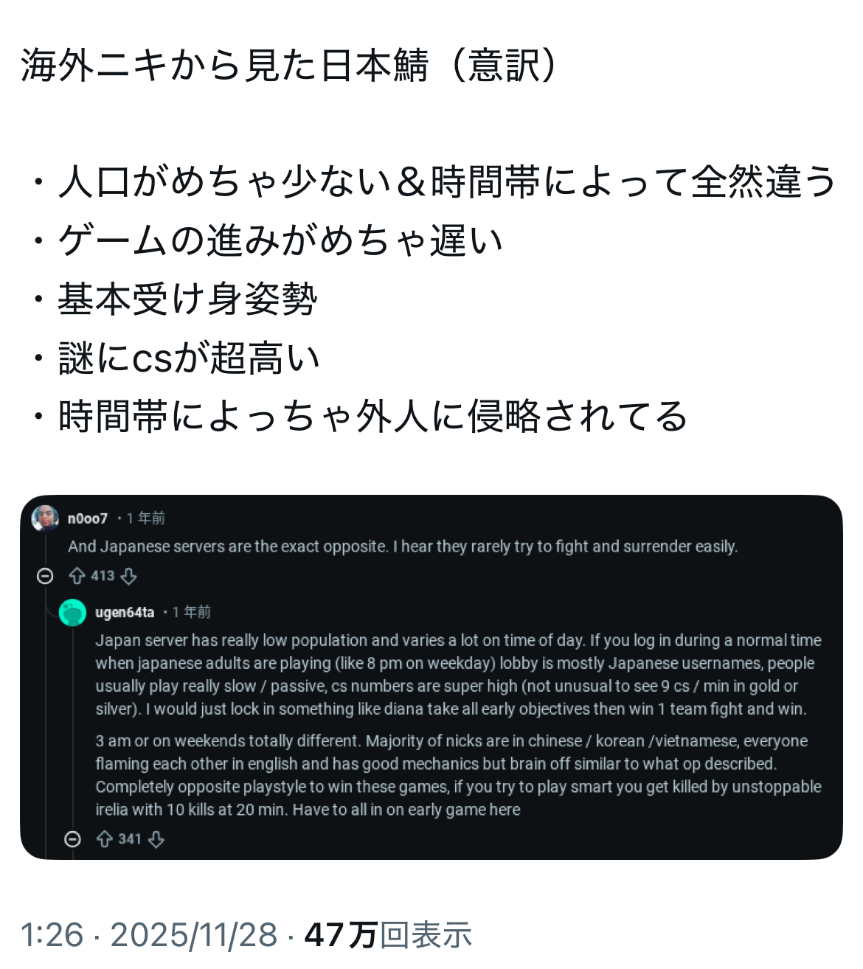This screenshot has width=863, height=969.
Task: Downvote n0oo7's comment
Action: pyautogui.click(x=129, y=576)
